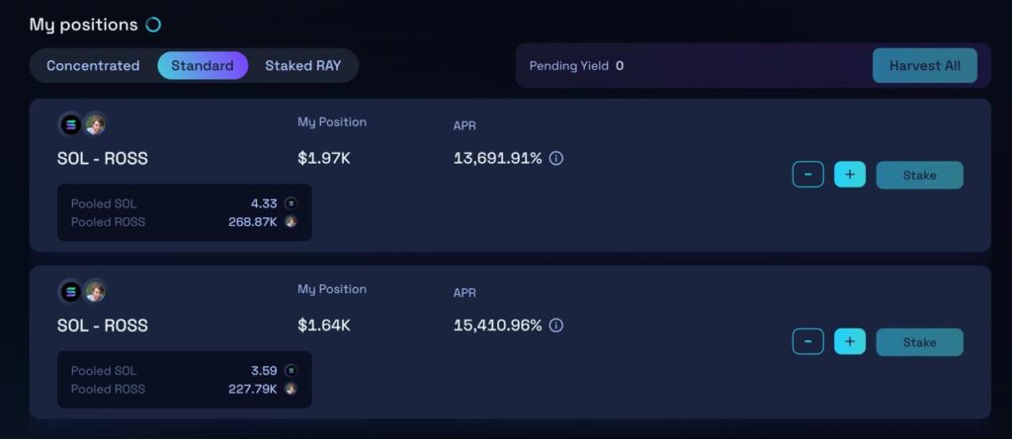
Task: Click small SOL icon beside pooled 3.59
Action: pos(291,370)
